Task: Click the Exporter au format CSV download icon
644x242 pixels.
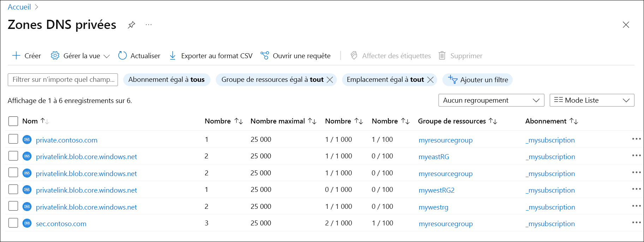Action: 173,56
